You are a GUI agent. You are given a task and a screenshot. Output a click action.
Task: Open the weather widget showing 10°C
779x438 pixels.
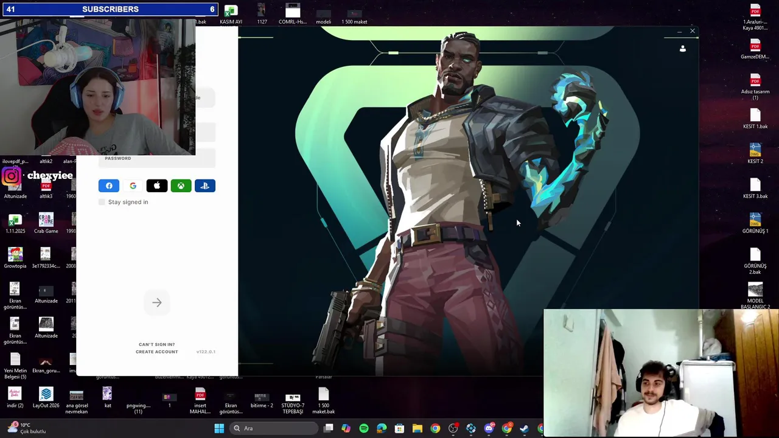(x=26, y=428)
